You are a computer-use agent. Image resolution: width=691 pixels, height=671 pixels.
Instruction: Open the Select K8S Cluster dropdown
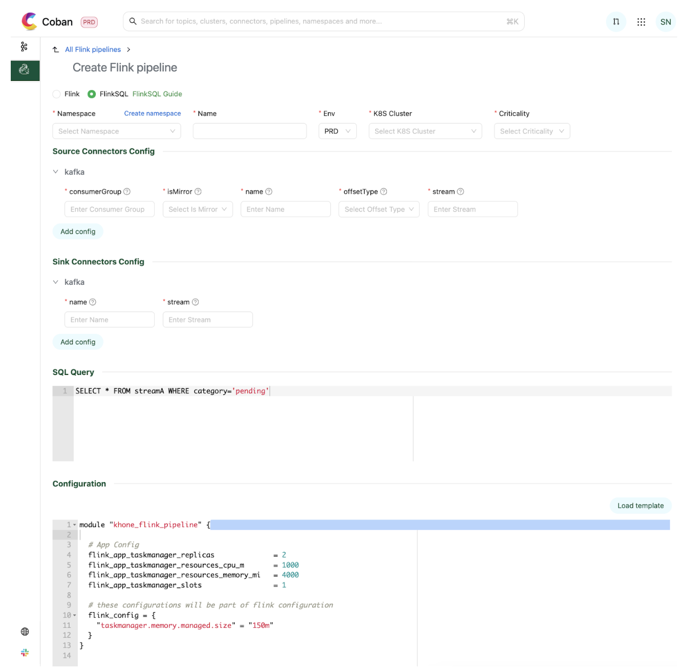point(425,131)
